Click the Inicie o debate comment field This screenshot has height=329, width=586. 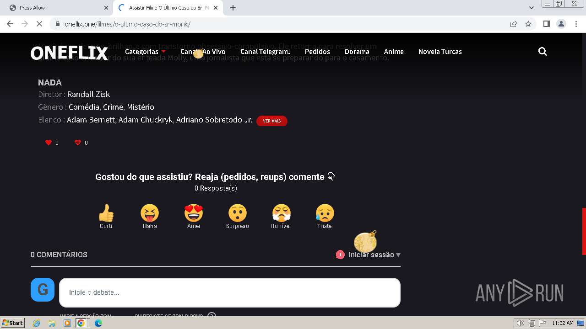point(230,292)
